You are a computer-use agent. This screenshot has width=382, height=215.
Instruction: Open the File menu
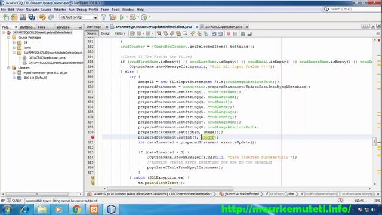pos(4,10)
